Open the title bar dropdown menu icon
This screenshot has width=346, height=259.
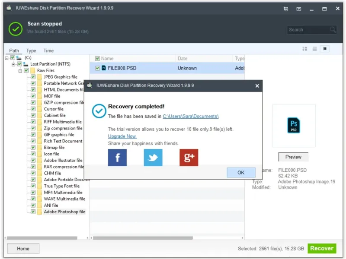pyautogui.click(x=298, y=9)
